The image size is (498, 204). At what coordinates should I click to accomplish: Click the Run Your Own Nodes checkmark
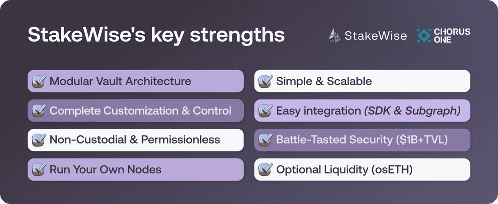pos(39,169)
